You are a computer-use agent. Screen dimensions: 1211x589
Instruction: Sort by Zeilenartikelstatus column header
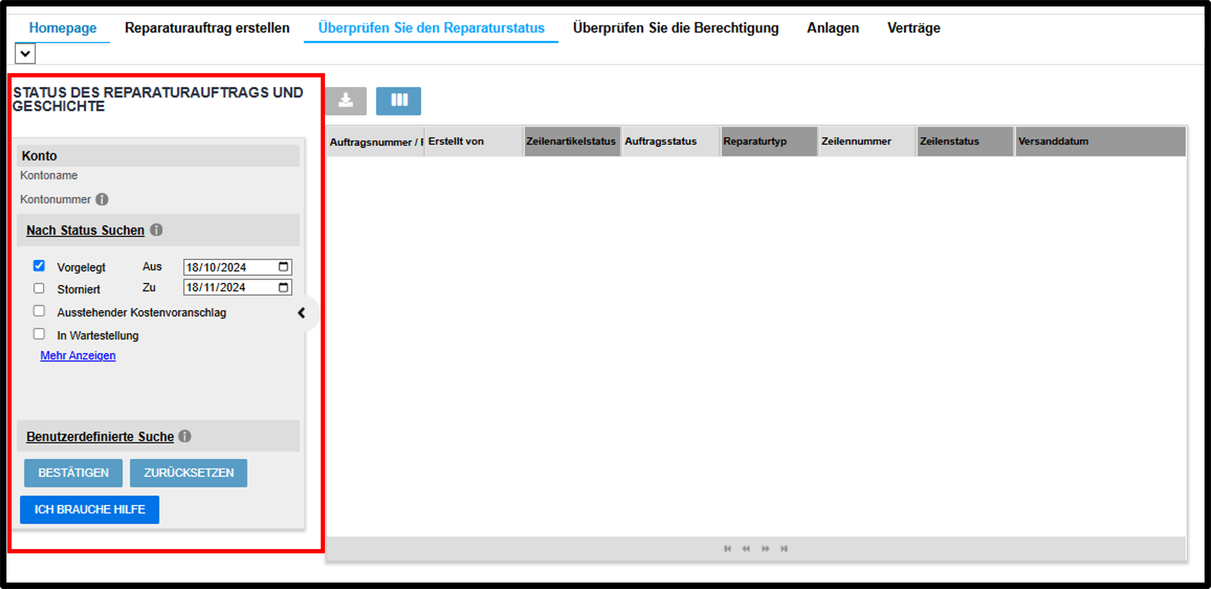point(573,142)
